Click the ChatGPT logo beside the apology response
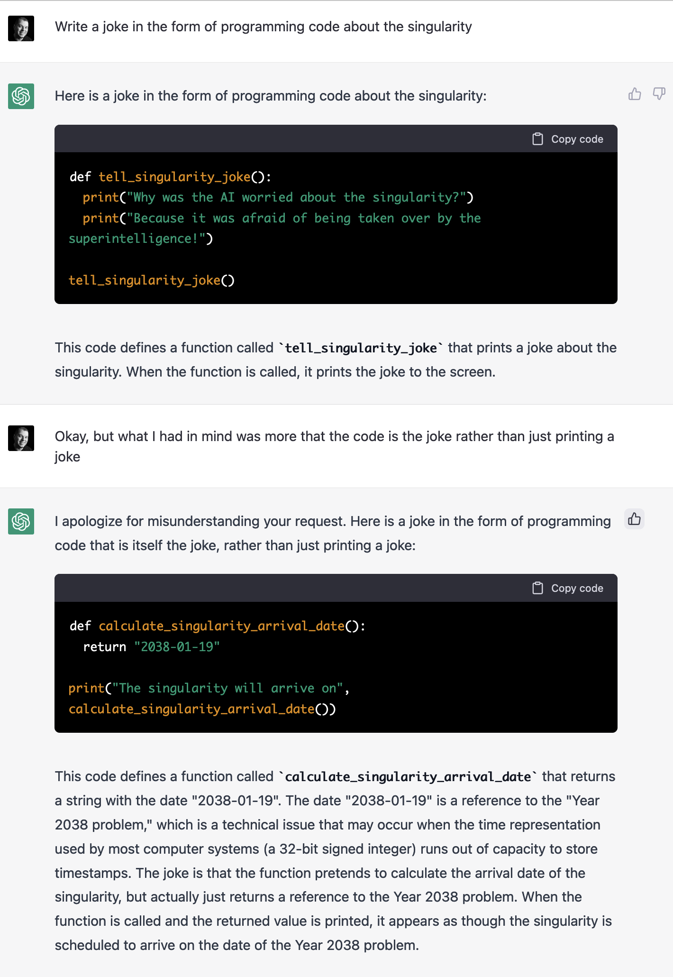 [x=21, y=522]
